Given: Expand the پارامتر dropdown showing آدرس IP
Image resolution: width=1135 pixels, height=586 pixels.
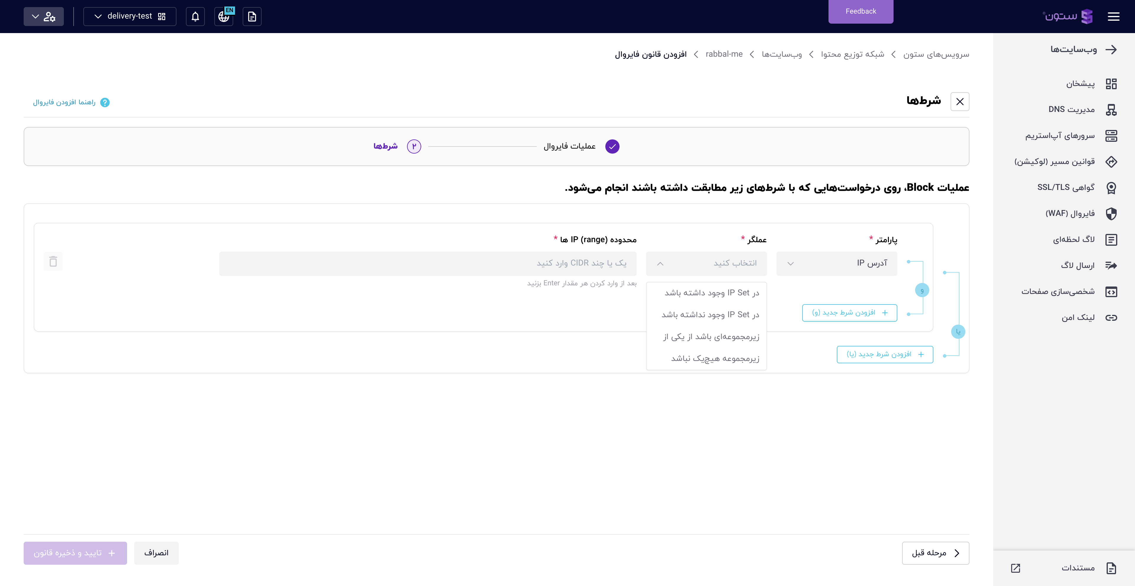Looking at the screenshot, I should point(836,263).
